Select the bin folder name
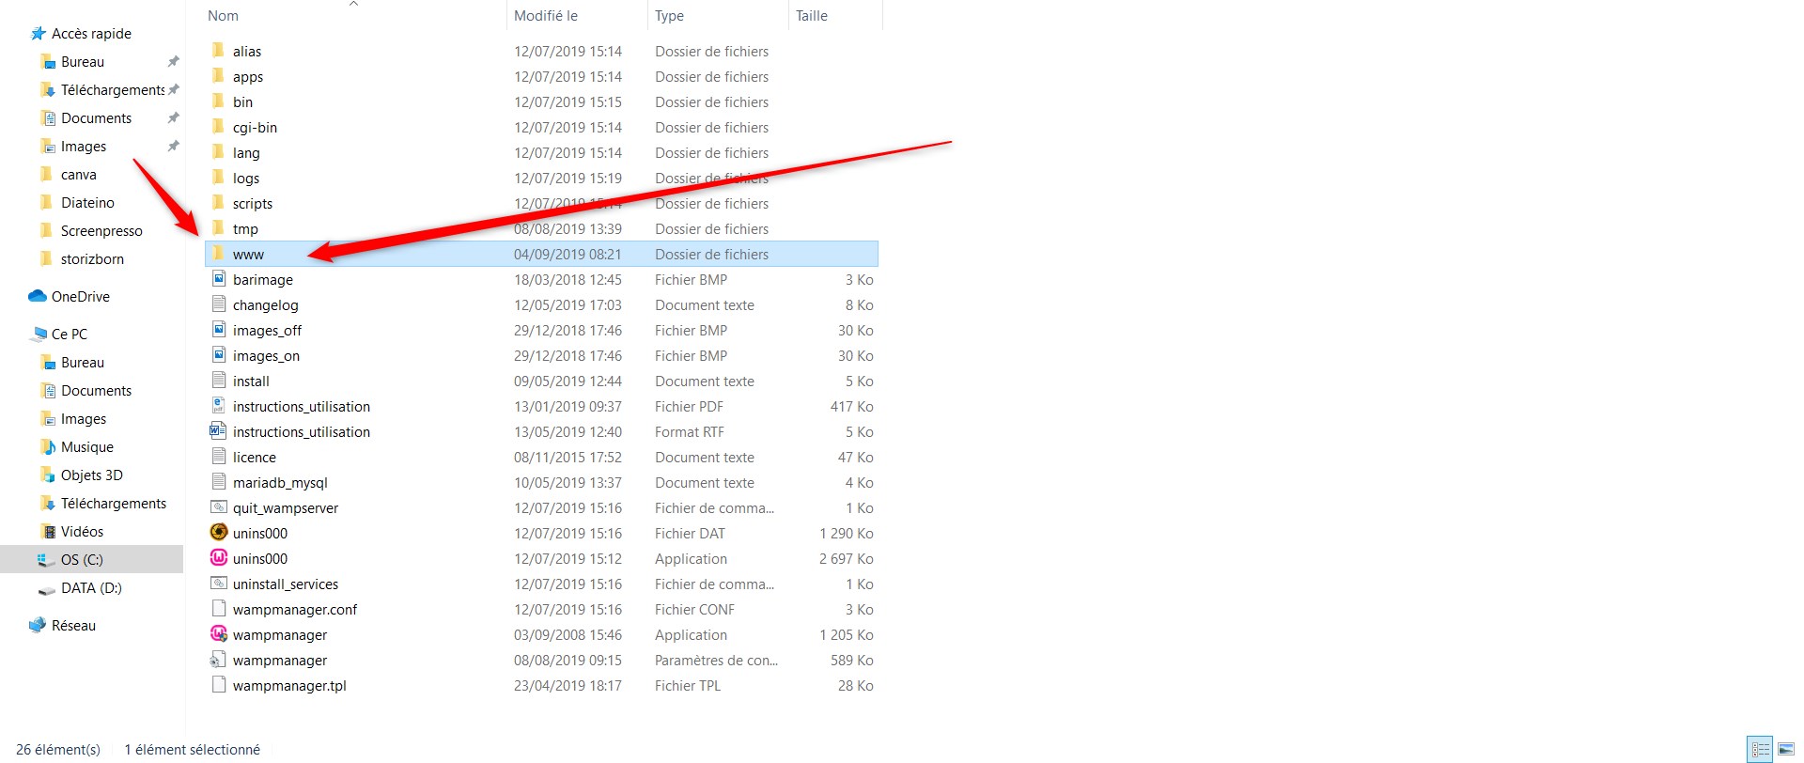The width and height of the screenshot is (1804, 763). [242, 101]
